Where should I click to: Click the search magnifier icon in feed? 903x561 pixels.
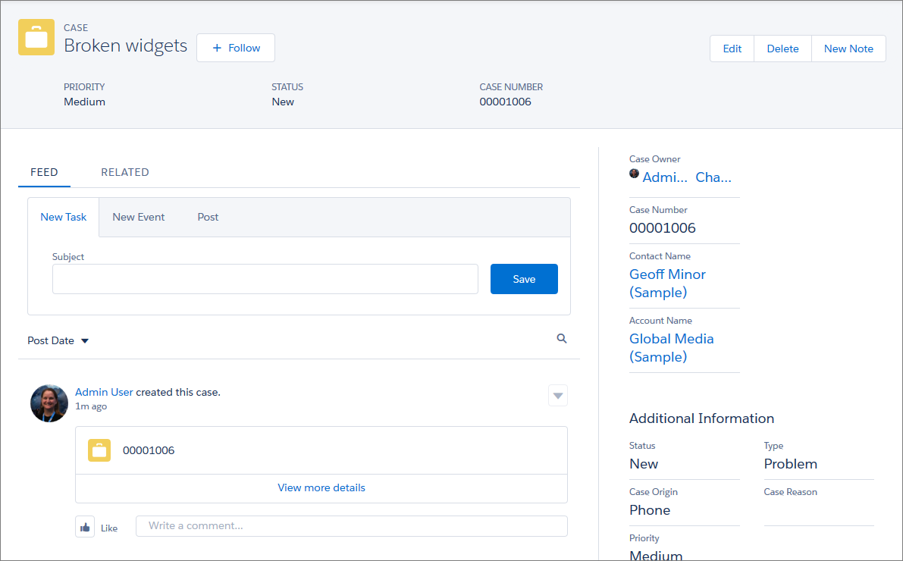pos(562,339)
